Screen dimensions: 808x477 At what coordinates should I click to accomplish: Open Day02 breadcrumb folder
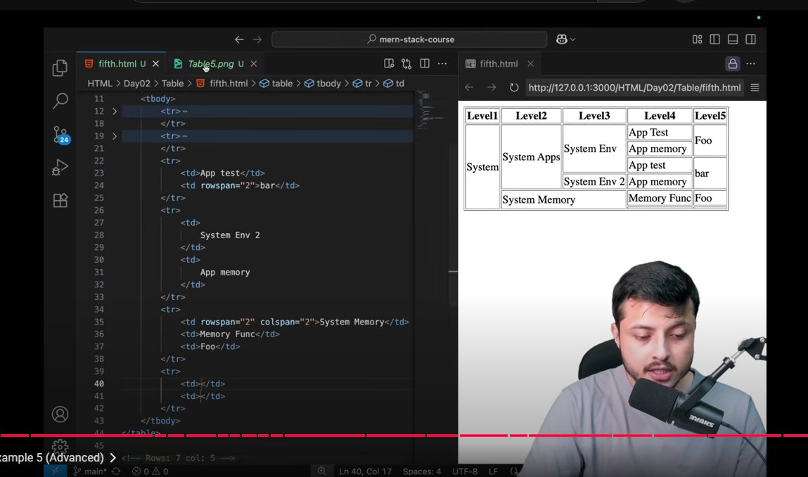[x=137, y=84]
